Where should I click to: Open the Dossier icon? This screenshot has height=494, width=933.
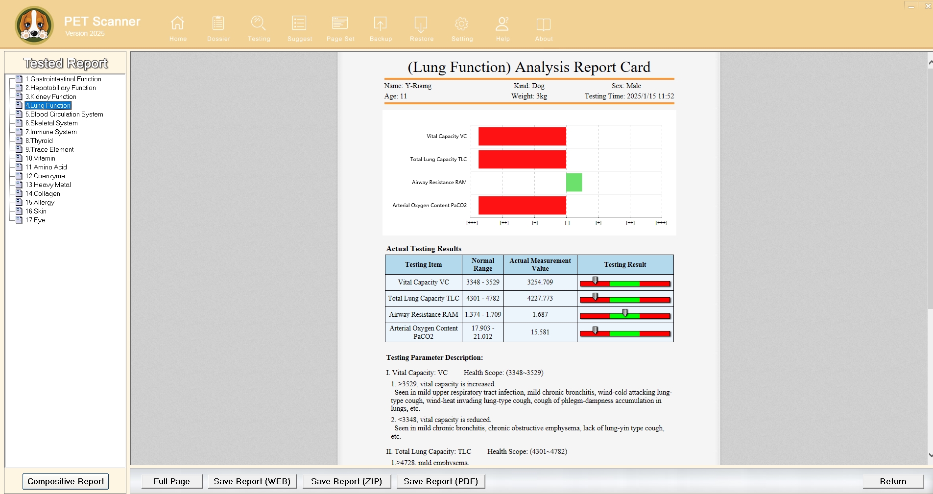[x=218, y=23]
